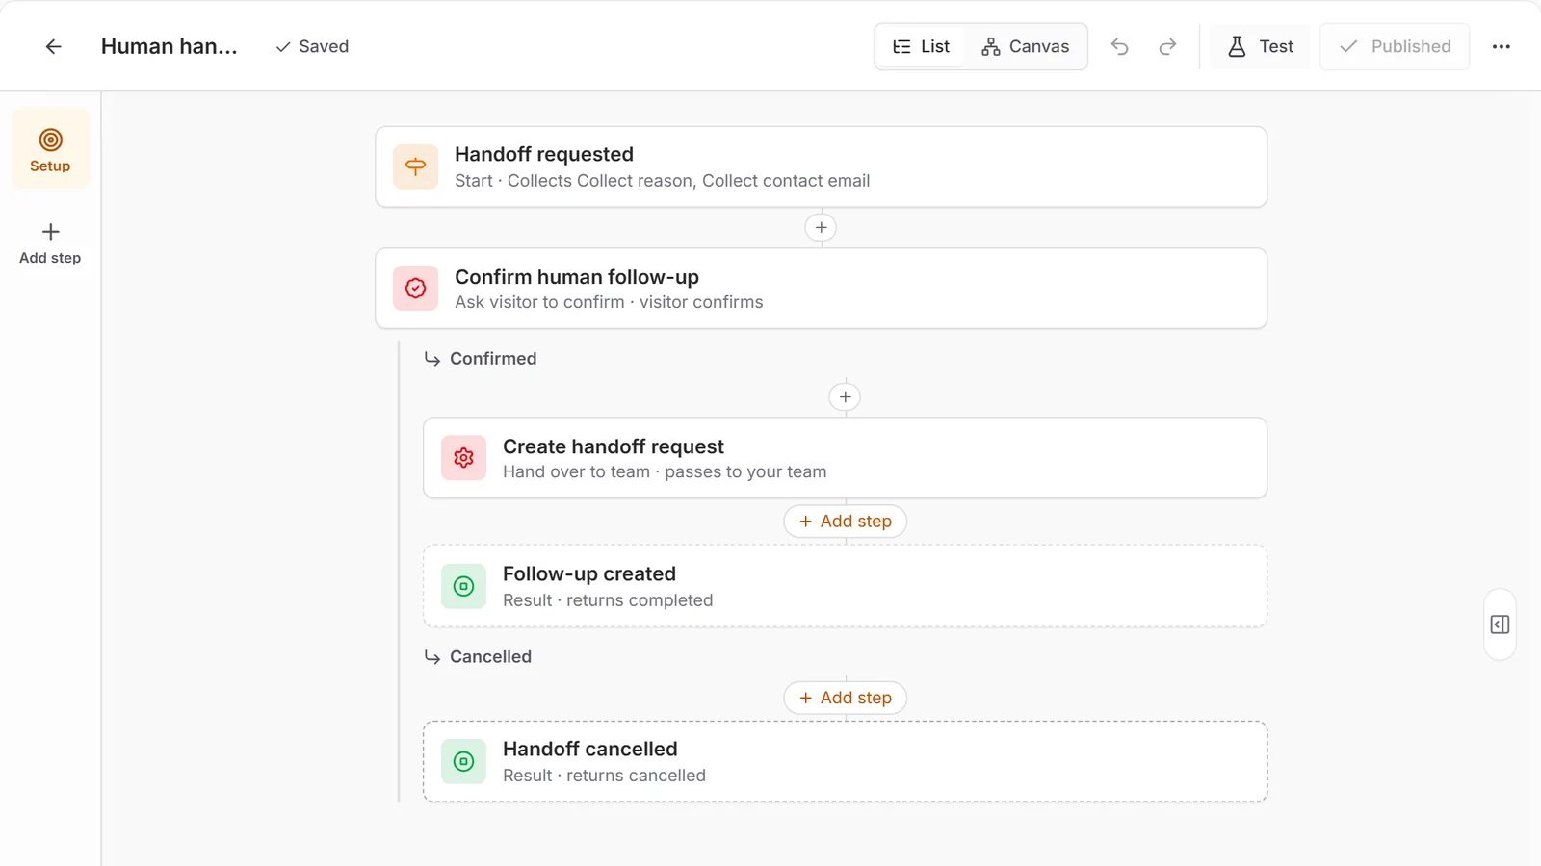
Task: Click plus circle below Handoff requested
Action: pyautogui.click(x=821, y=228)
